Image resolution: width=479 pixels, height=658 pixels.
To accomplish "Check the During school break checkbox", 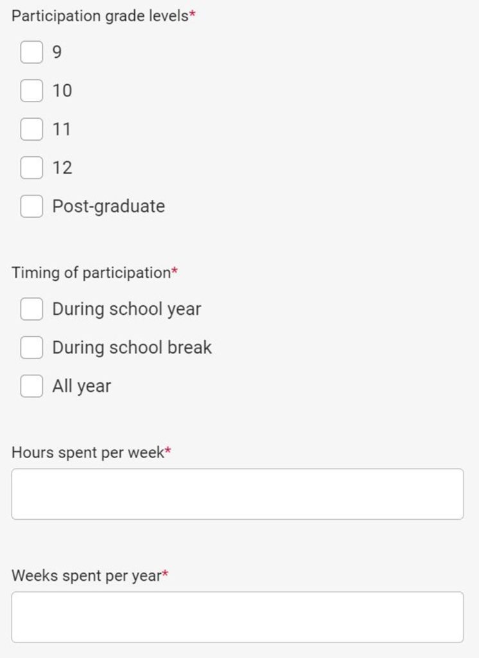I will coord(31,348).
